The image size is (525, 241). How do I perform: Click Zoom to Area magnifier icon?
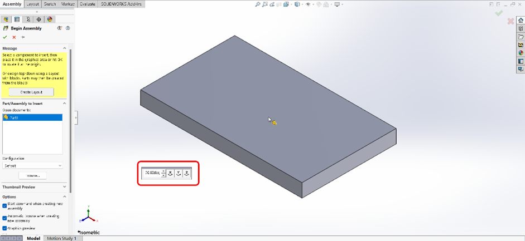click(265, 4)
